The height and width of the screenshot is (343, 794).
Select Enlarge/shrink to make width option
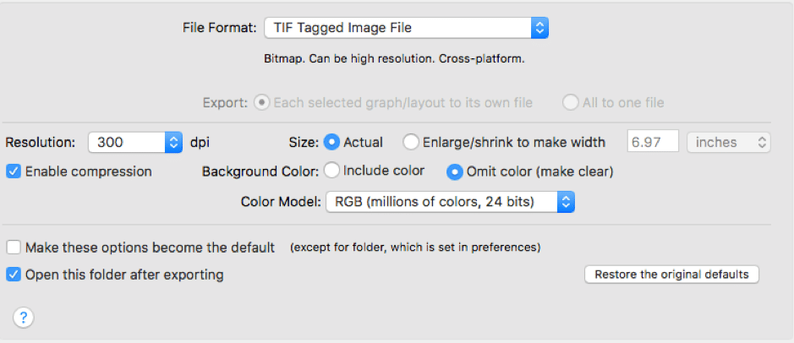pos(411,142)
